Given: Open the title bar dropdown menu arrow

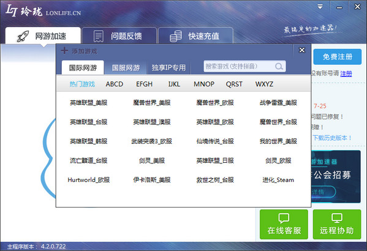Looking at the screenshot, I should coord(320,7).
